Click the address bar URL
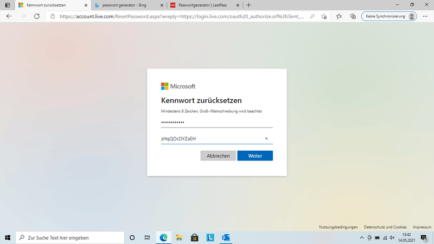 (x=182, y=16)
